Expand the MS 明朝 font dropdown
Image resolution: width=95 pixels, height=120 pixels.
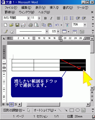(28, 18)
